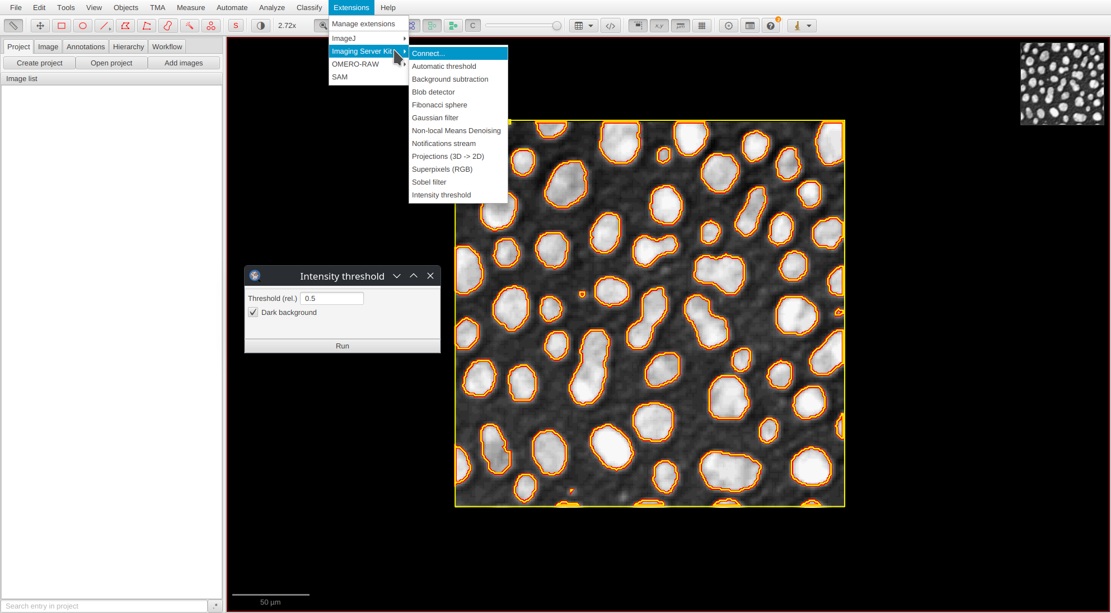
Task: Adjust the overlay opacity slider handle
Action: (556, 26)
